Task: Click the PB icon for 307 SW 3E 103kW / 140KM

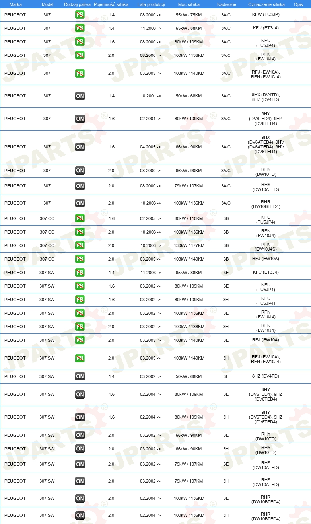Action: click(80, 340)
